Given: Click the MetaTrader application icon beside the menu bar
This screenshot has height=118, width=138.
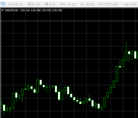Looking at the screenshot, I should pyautogui.click(x=3, y=4).
